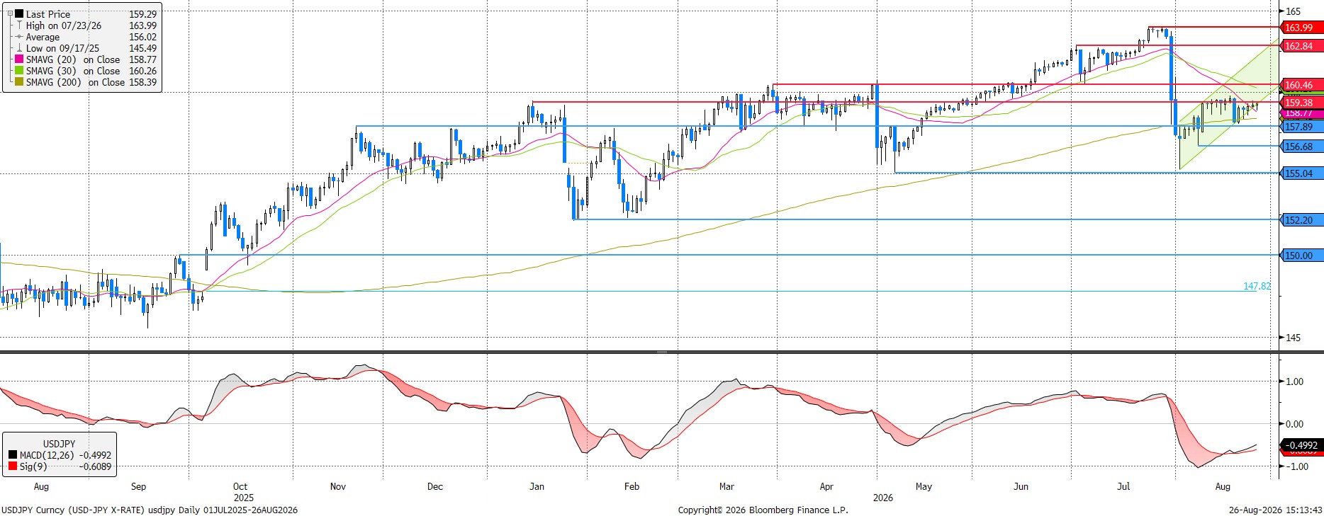Click the 162.84 resistance level label
1324x516 pixels.
[x=1302, y=46]
